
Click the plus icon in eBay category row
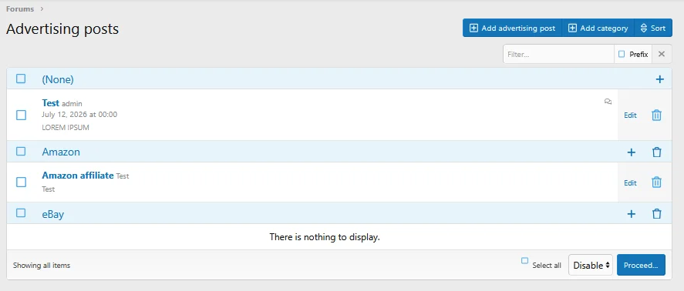(x=632, y=214)
